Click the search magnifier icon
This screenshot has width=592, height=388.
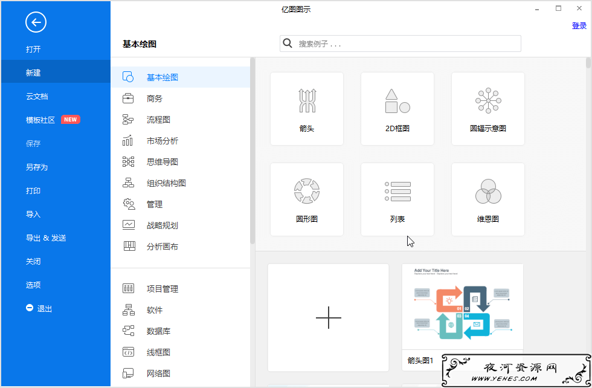click(288, 43)
